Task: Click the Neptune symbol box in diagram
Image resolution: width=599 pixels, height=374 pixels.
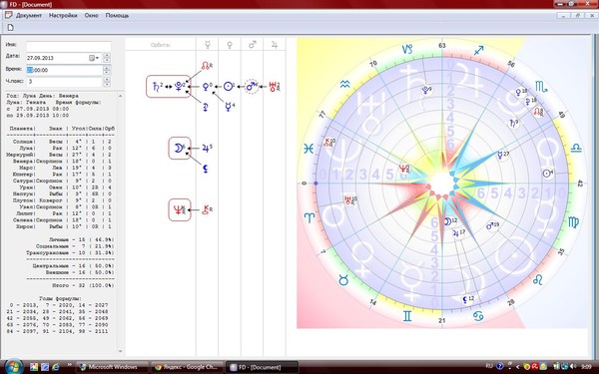Action: click(x=180, y=209)
